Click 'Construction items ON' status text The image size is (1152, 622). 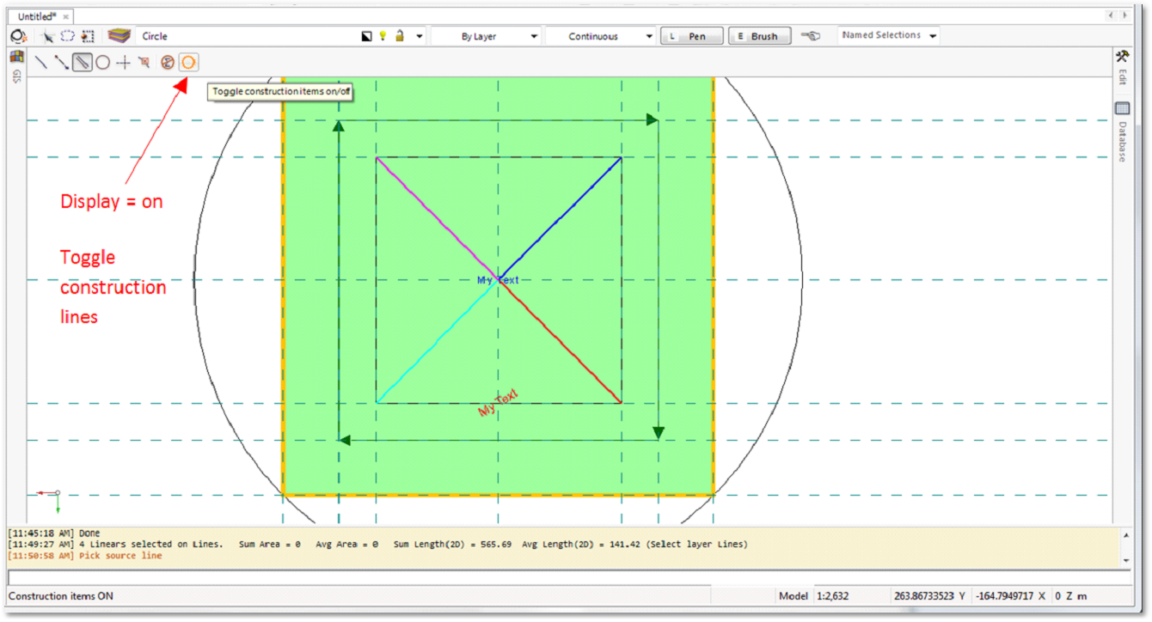click(61, 596)
